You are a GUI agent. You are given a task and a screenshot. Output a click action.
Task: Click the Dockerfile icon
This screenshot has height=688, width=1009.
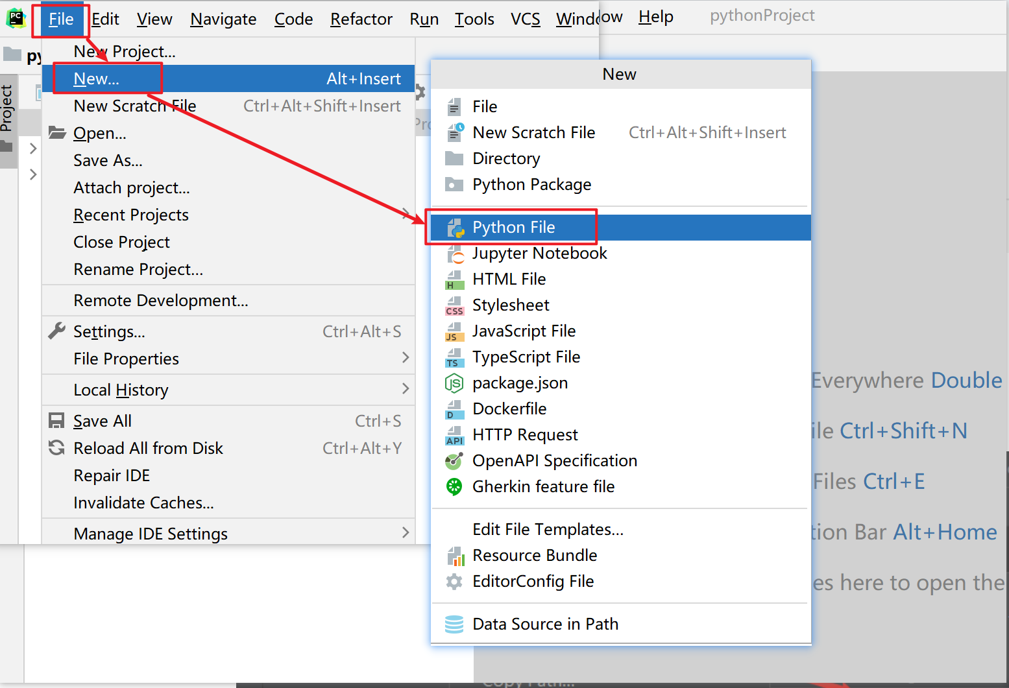point(455,409)
